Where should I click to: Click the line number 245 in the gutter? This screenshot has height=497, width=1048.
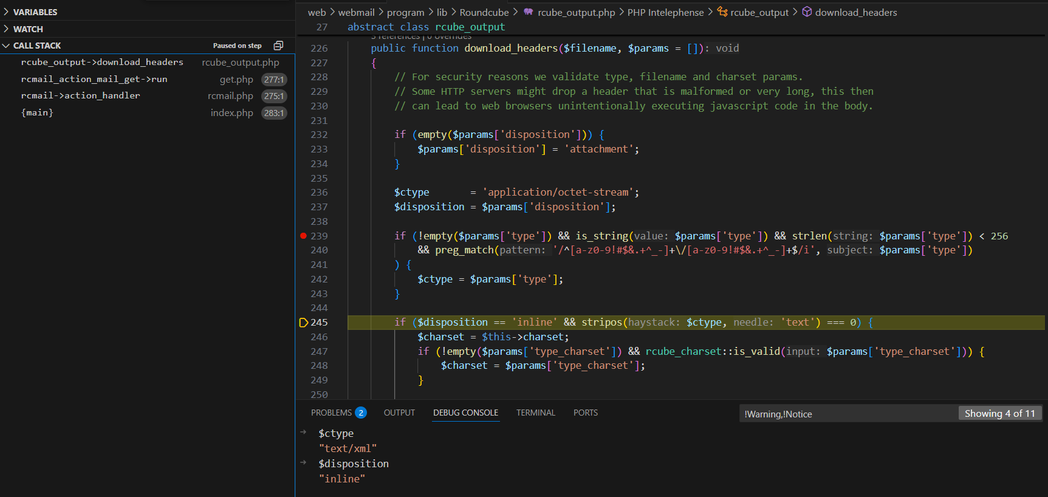coord(319,322)
